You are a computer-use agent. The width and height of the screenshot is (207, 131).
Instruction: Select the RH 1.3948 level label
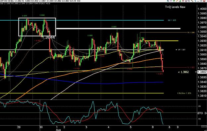coord(191,33)
